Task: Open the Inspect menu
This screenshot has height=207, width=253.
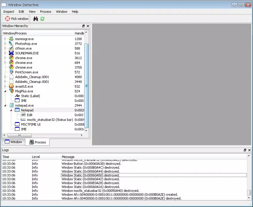Action: pyautogui.click(x=9, y=12)
